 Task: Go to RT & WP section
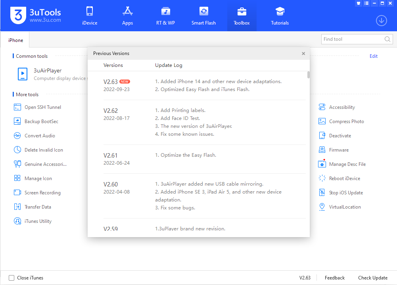click(x=165, y=16)
